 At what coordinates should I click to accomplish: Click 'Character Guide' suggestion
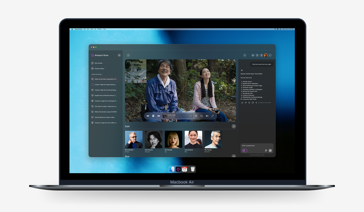point(248,87)
